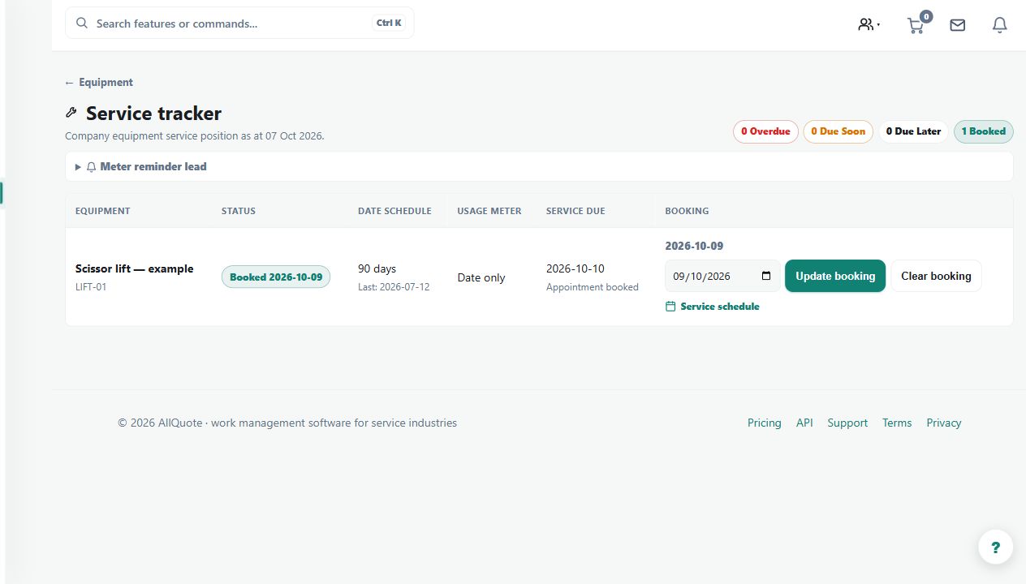Click the Status column header
This screenshot has width=1026, height=584.
click(x=239, y=211)
